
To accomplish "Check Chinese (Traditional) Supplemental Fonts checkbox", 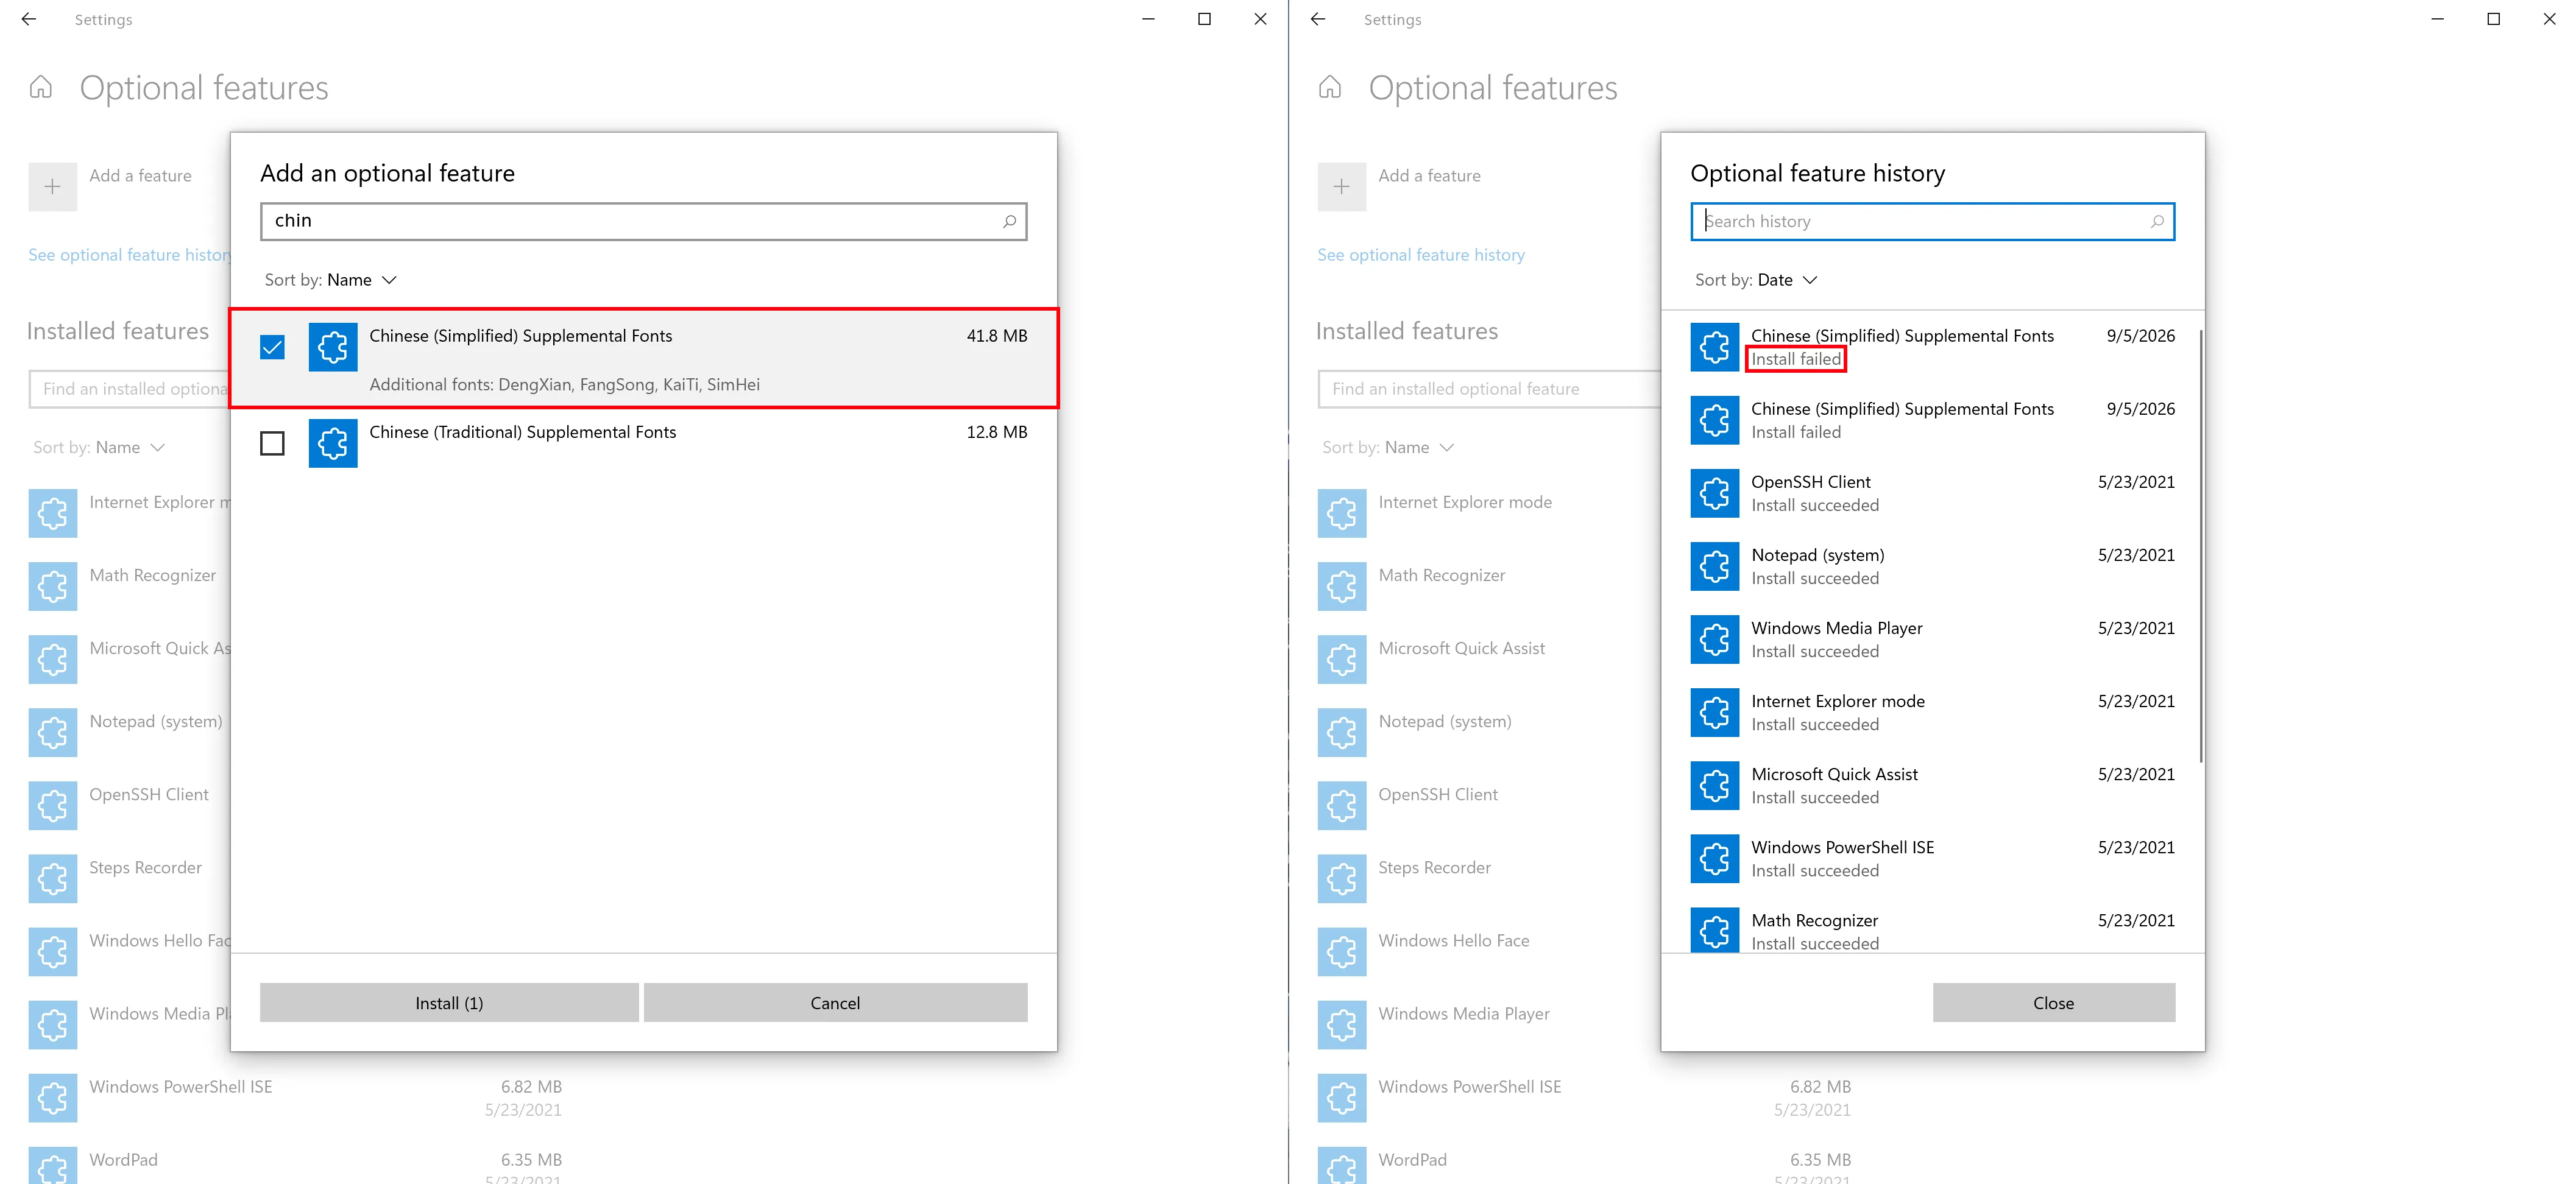I will click(272, 443).
